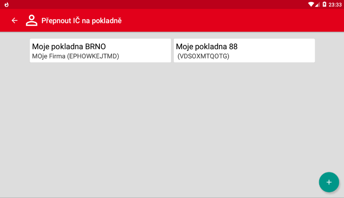
Task: Tap the (VDSOXMTQOTG) code text
Action: coord(203,56)
